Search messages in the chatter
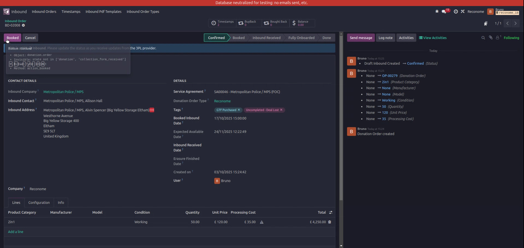The height and width of the screenshot is (248, 524). coord(483,38)
